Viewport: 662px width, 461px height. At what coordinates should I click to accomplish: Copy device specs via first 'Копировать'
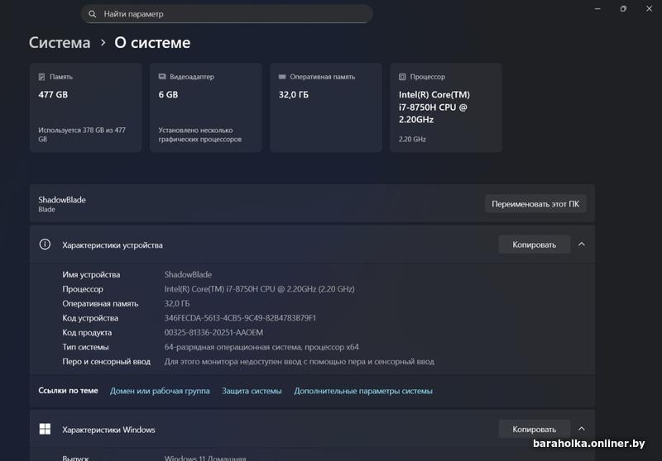(x=534, y=245)
